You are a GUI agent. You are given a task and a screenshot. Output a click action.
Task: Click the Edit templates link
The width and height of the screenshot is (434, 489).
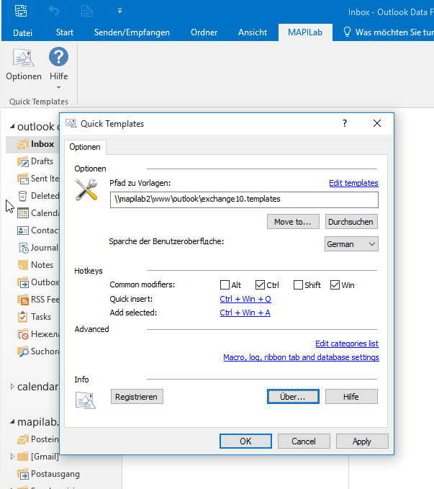coord(353,183)
